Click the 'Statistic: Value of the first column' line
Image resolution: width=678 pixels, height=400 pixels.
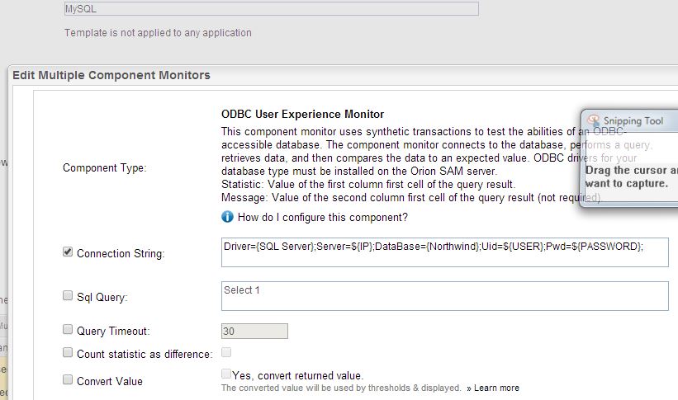[x=368, y=185]
